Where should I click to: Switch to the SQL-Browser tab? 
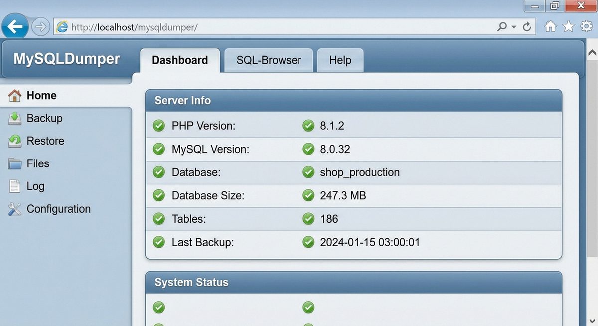269,60
